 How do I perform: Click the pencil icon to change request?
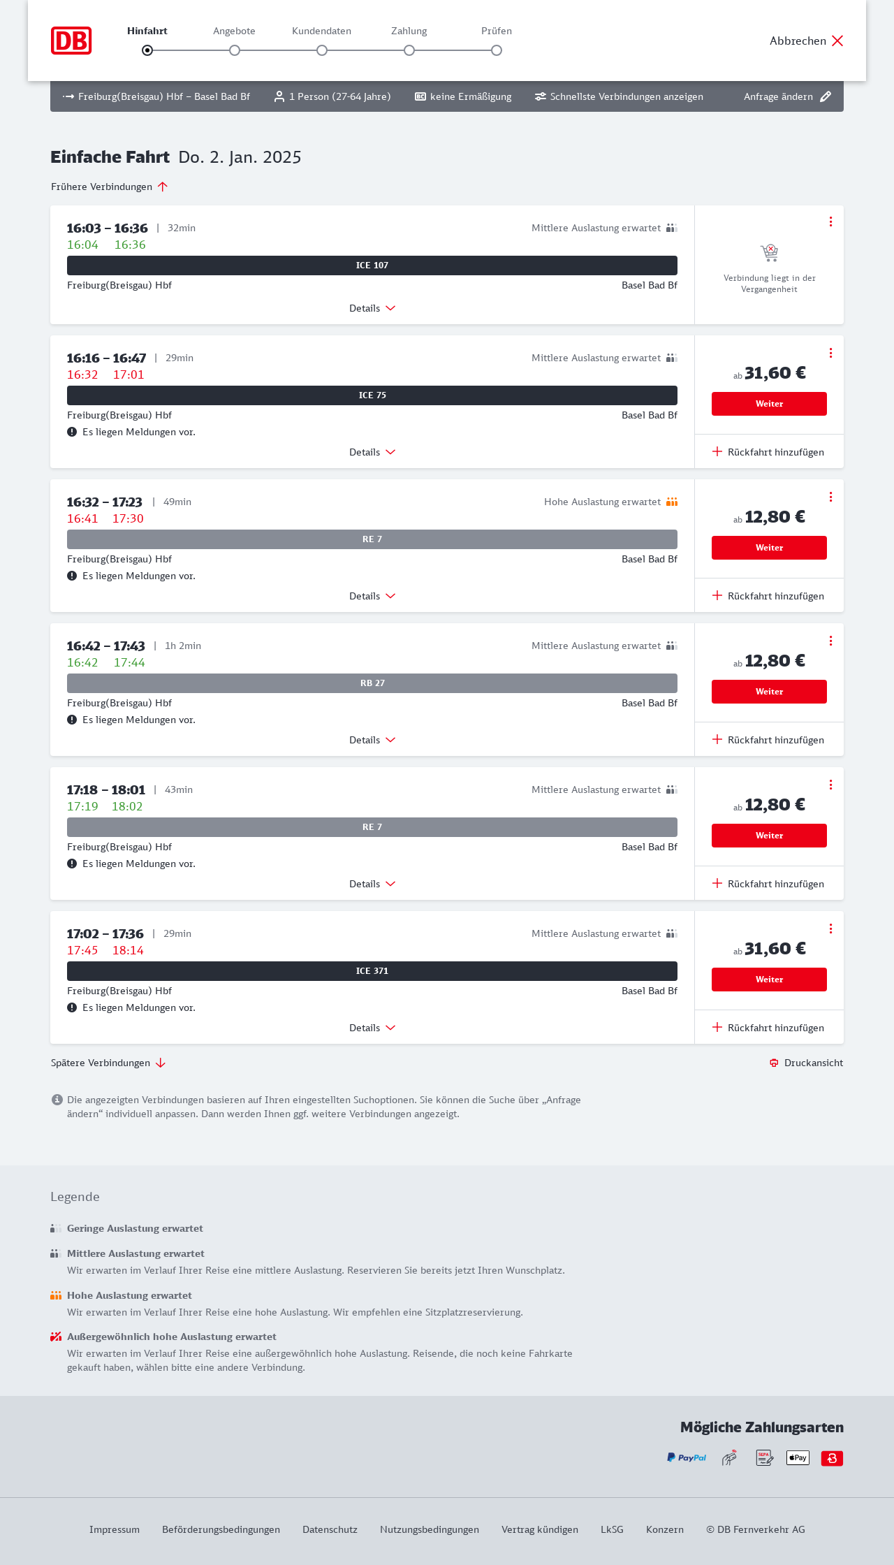(826, 96)
